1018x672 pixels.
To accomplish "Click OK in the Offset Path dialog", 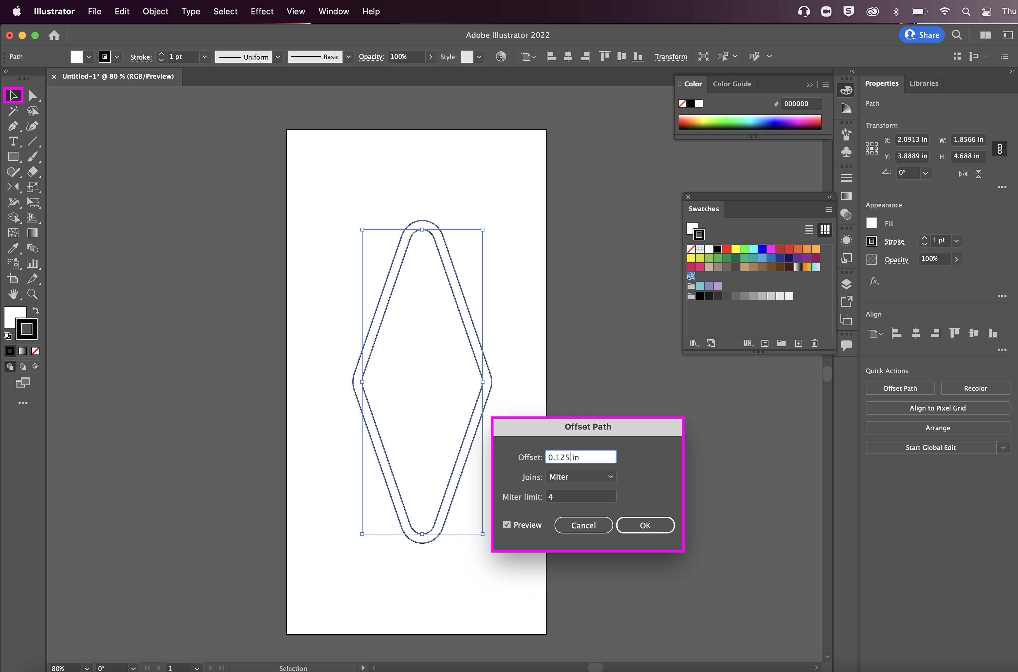I will [x=645, y=525].
